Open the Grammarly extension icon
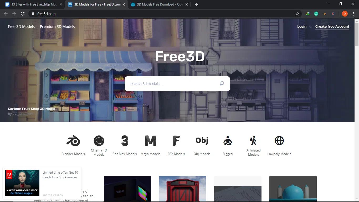This screenshot has width=359, height=202. click(316, 13)
